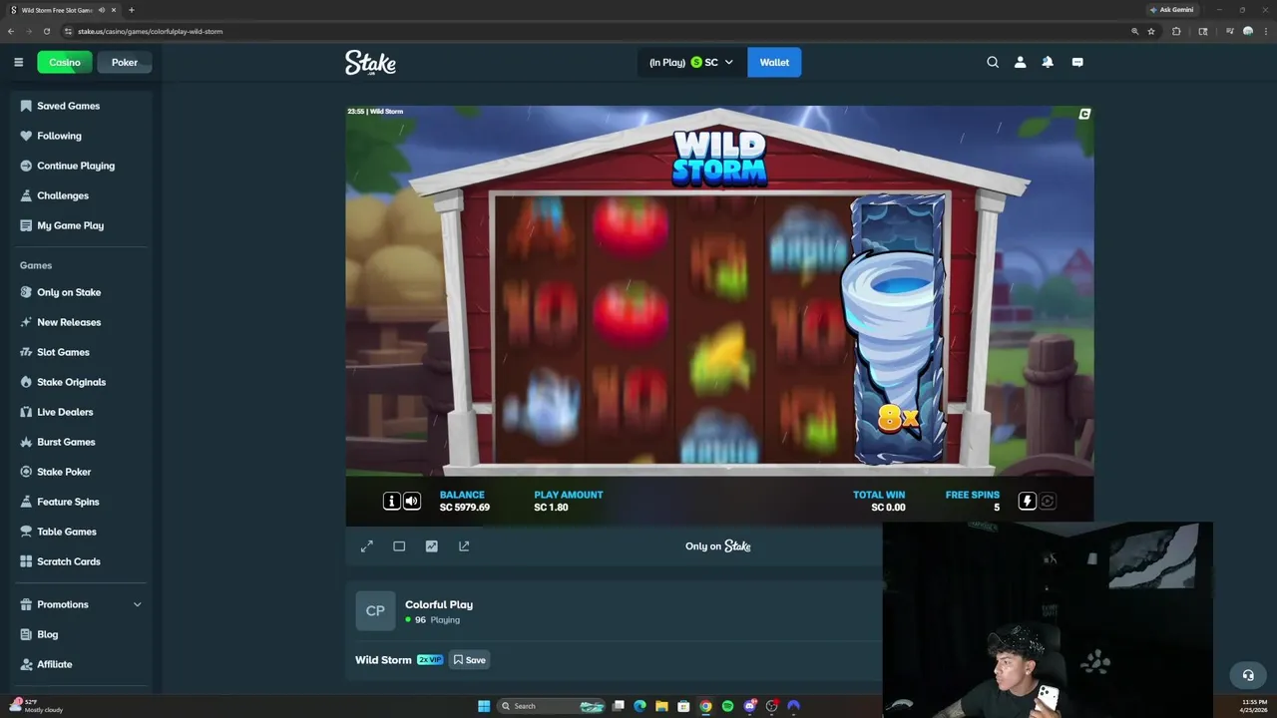The width and height of the screenshot is (1277, 718).
Task: Click the CP provider thumbnail
Action: pyautogui.click(x=375, y=611)
